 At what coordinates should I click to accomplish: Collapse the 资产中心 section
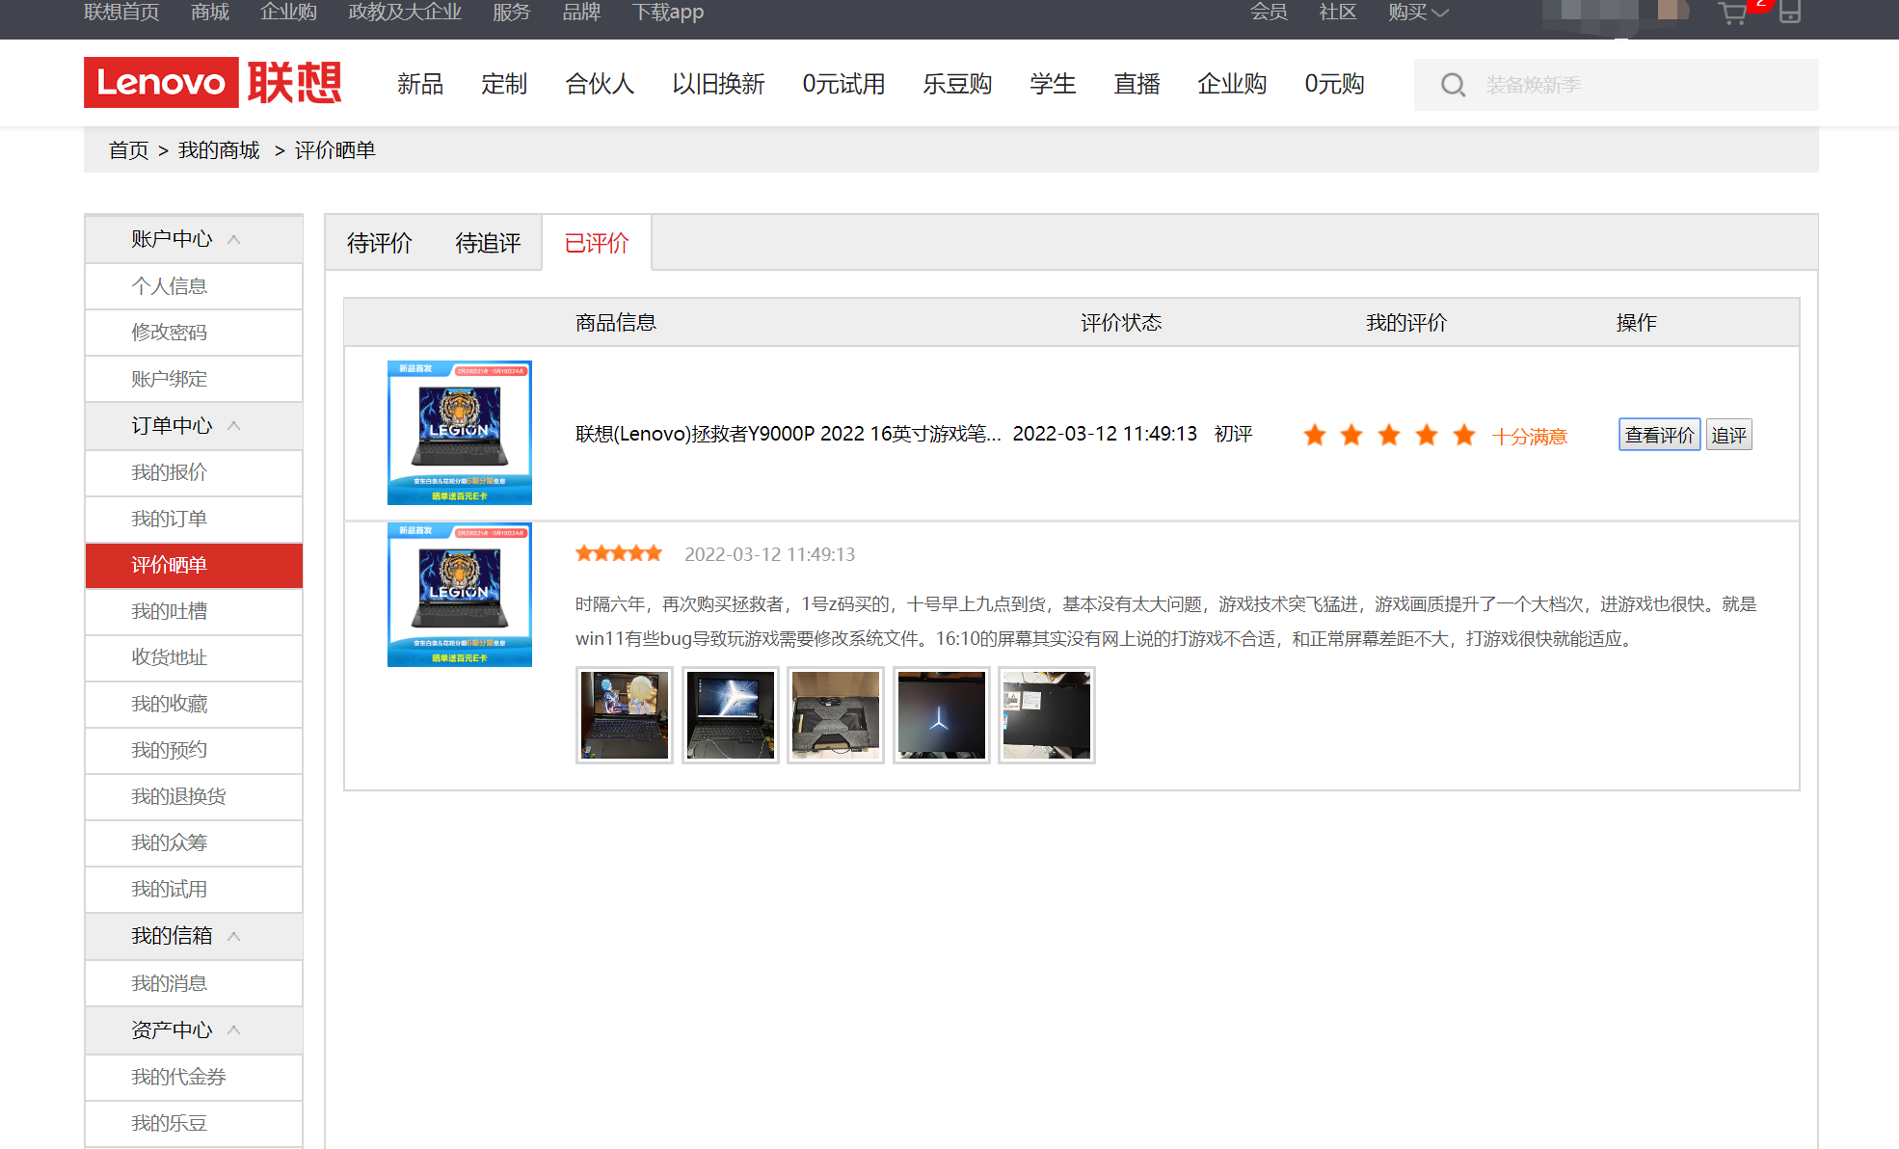(x=233, y=1029)
